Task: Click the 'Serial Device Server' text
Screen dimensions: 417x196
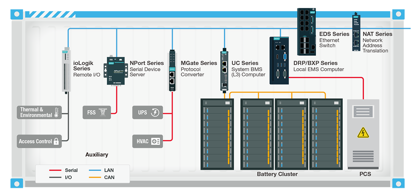Action: [x=145, y=72]
